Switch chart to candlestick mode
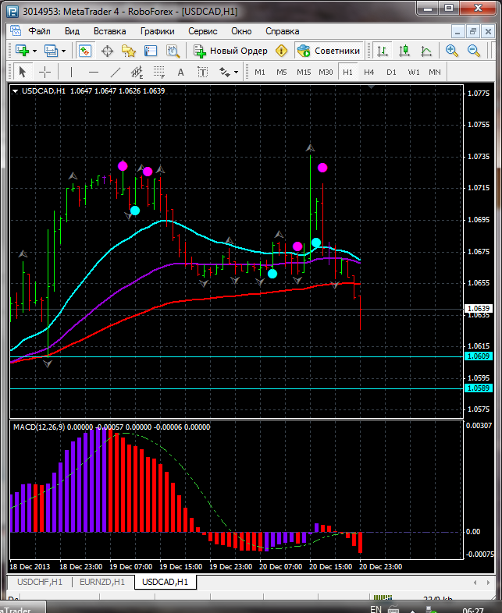 point(404,51)
